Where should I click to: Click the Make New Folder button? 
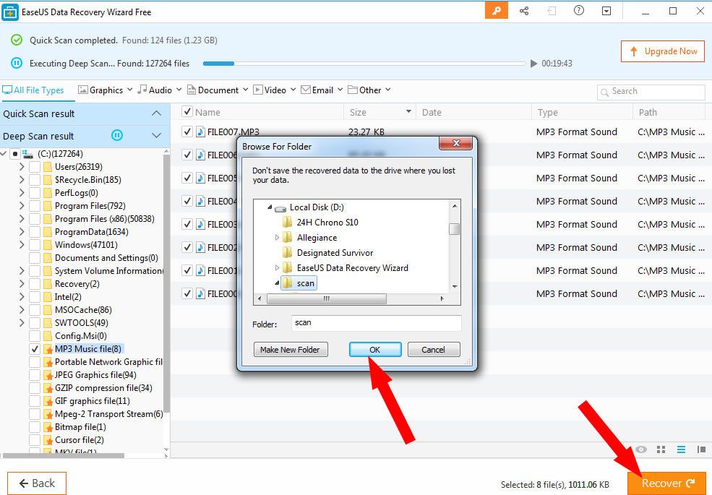(291, 350)
